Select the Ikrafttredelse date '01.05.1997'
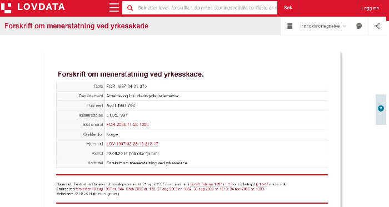Image resolution: width=389 pixels, height=207 pixels. tap(117, 115)
